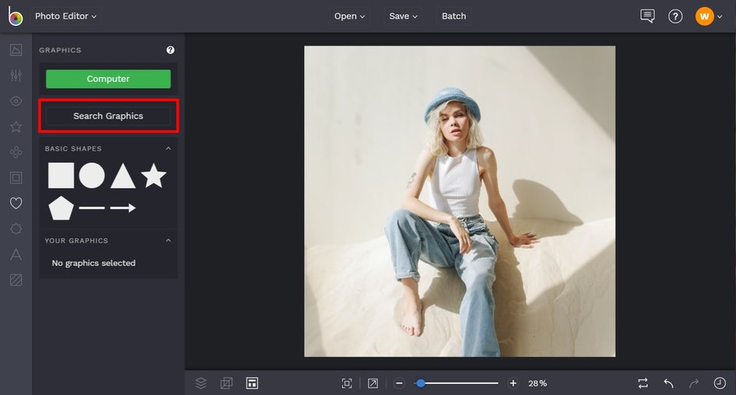This screenshot has width=736, height=395.
Task: Click the No graphics selected text
Action: (x=94, y=263)
